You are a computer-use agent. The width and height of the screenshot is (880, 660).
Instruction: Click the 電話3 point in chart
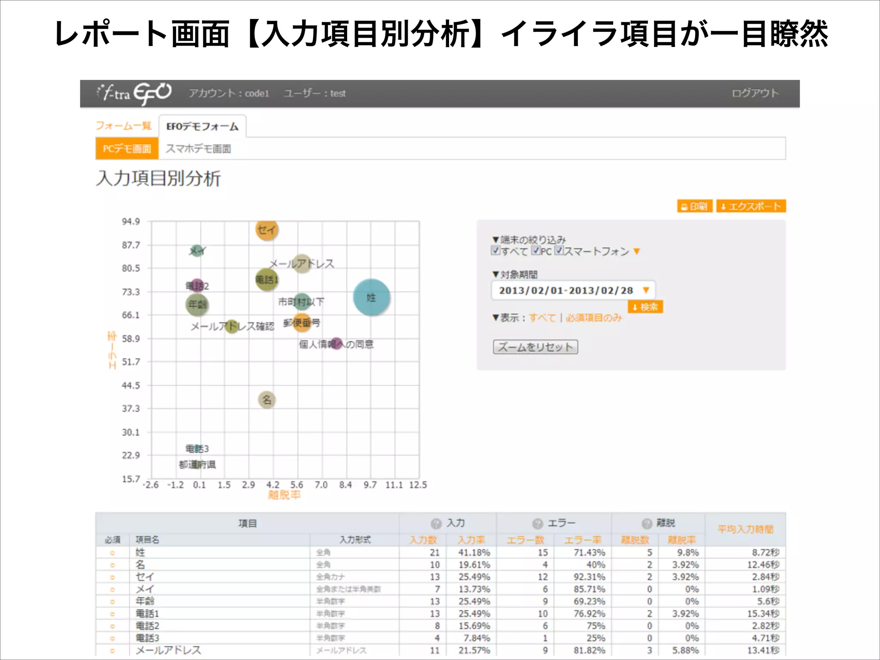tap(197, 449)
